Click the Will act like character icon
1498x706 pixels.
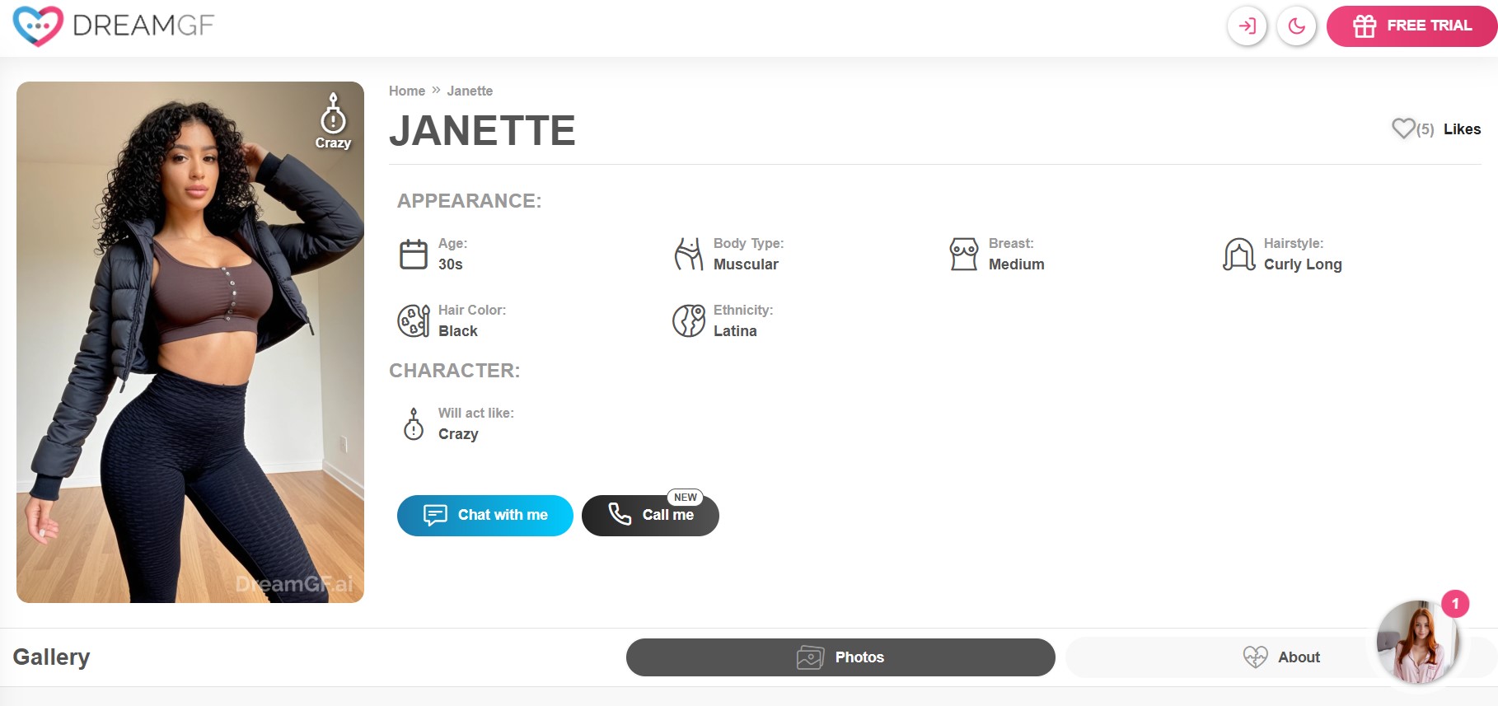(414, 423)
